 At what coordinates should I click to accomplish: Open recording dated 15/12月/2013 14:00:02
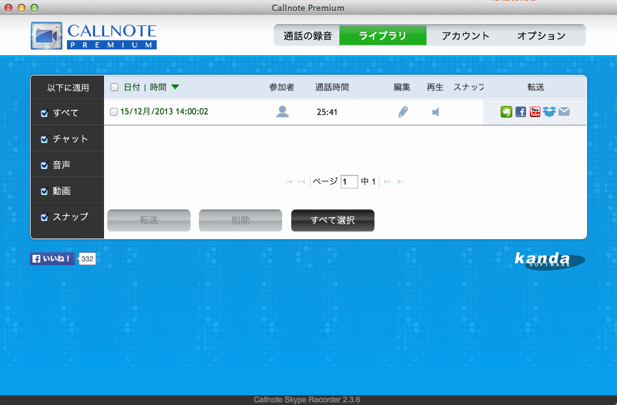(x=164, y=112)
